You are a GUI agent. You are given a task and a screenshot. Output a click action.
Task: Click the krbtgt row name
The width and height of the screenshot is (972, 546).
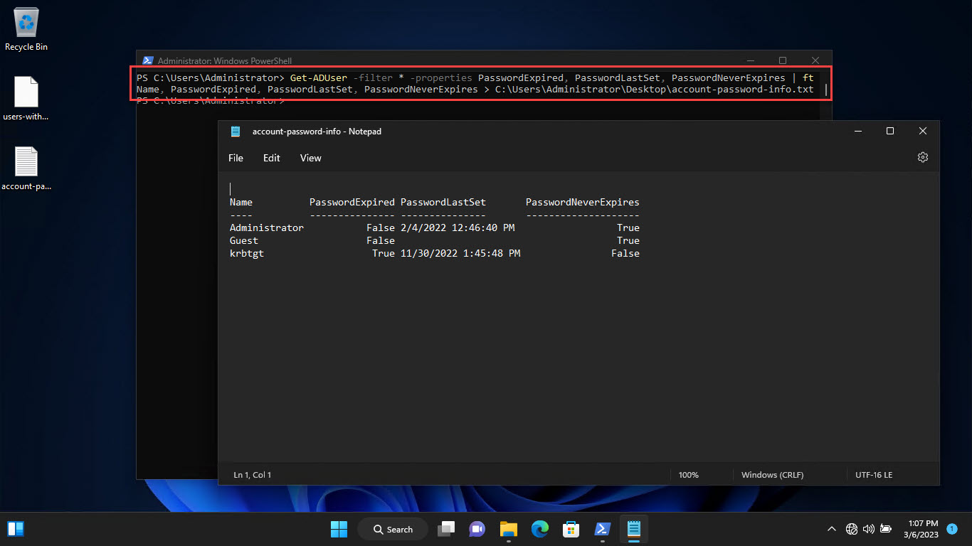pos(247,254)
